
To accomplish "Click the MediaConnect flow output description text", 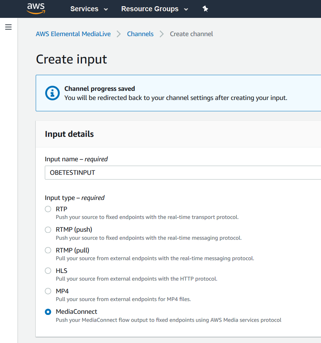I will click(x=168, y=320).
